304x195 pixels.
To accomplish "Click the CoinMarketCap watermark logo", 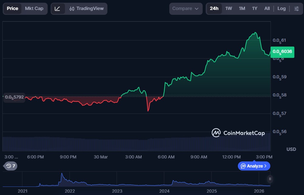I will tap(238, 133).
